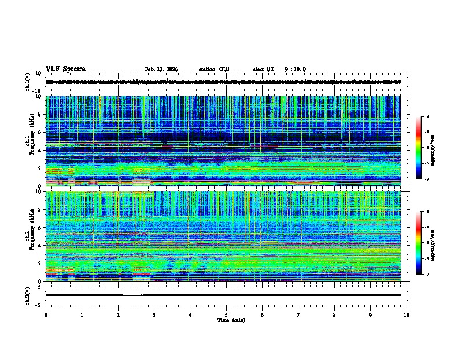Click the time axis tick label "3"
Image resolution: width=458 pixels, height=353 pixels.
click(154, 315)
